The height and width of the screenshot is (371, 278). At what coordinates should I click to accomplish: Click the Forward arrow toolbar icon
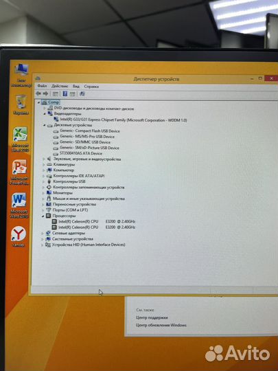[x=45, y=93]
